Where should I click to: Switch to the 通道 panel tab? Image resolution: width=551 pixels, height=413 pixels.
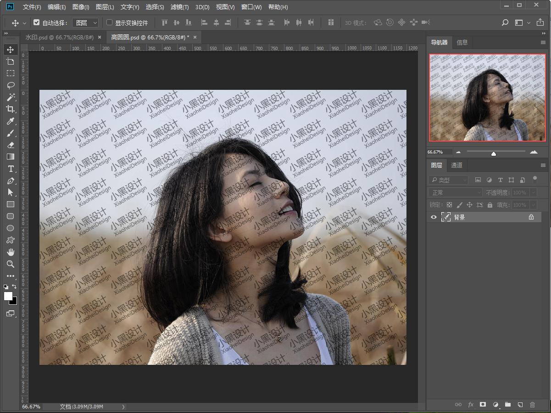[456, 165]
